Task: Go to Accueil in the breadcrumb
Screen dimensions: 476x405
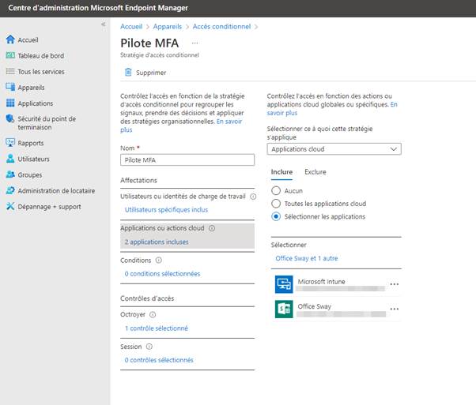Action: (131, 27)
